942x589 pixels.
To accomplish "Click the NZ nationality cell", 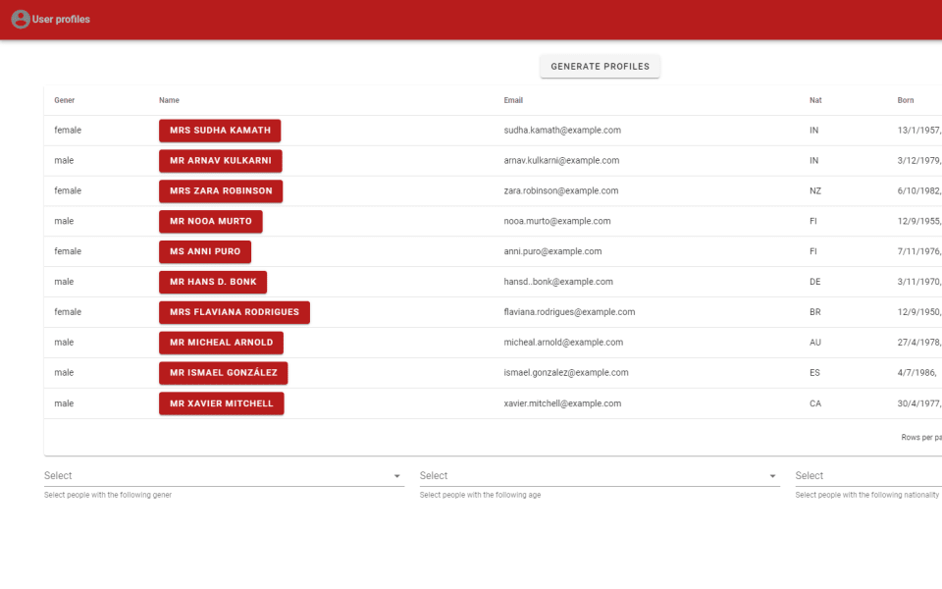I will (815, 190).
